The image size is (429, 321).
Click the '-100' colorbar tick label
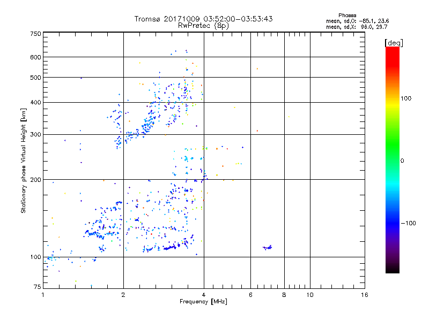pyautogui.click(x=408, y=223)
